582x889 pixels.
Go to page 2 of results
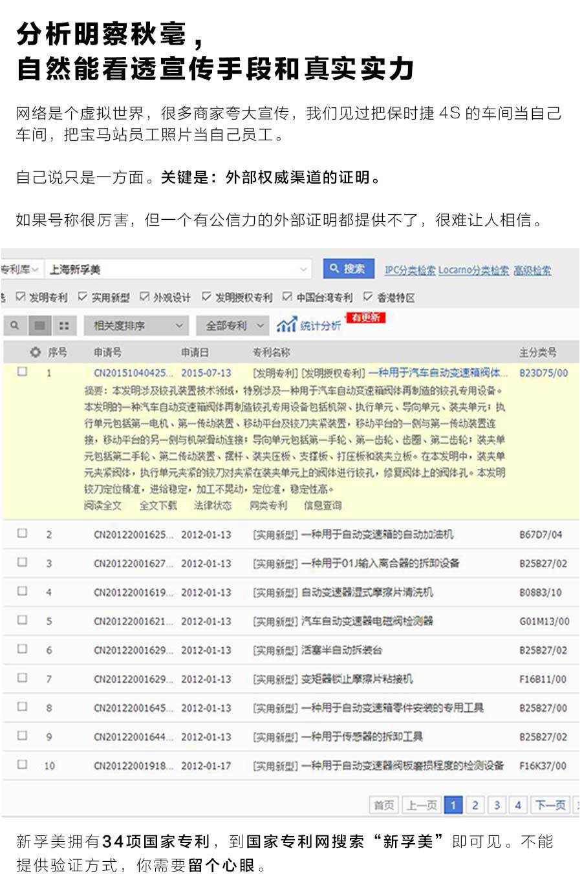(x=475, y=805)
